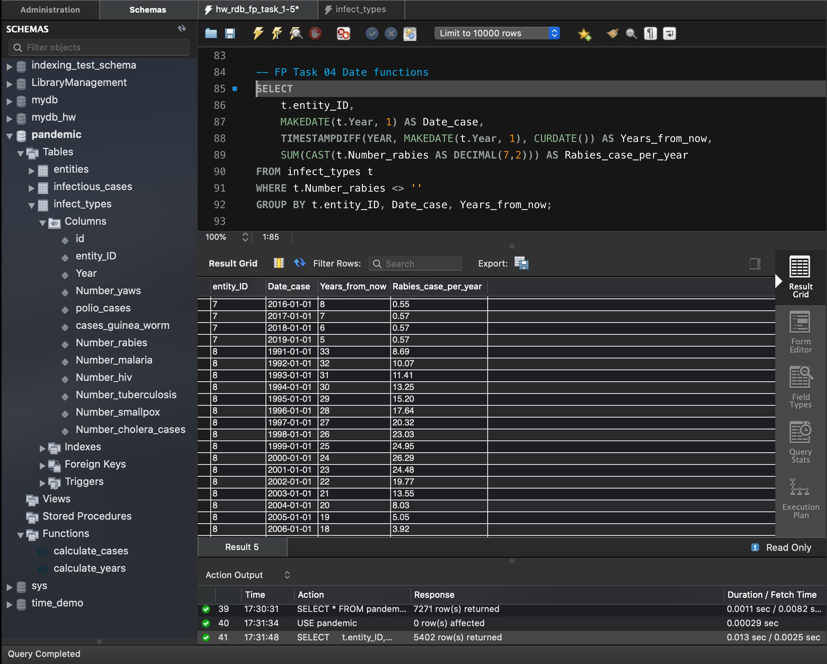Execute the SQL script with lightning bolt
Screen dimensions: 827x664
click(258, 33)
